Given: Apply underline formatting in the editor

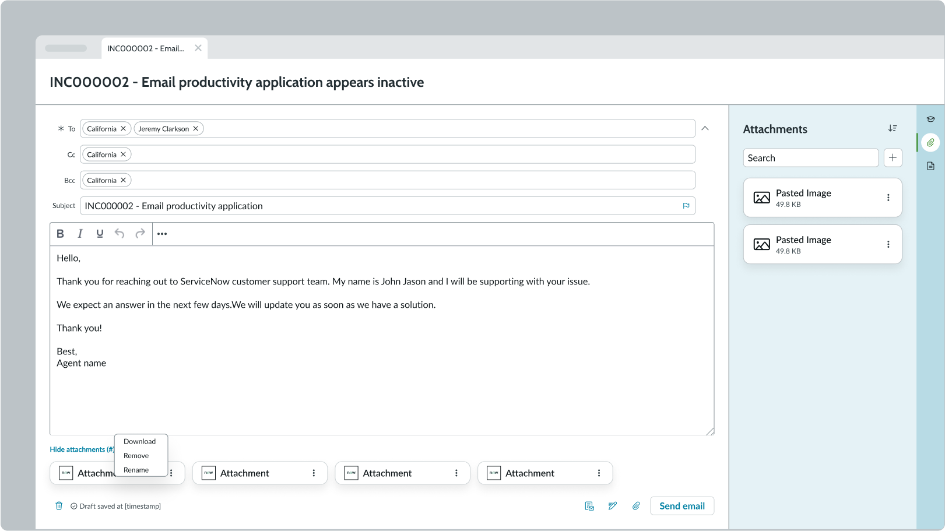Looking at the screenshot, I should point(100,234).
